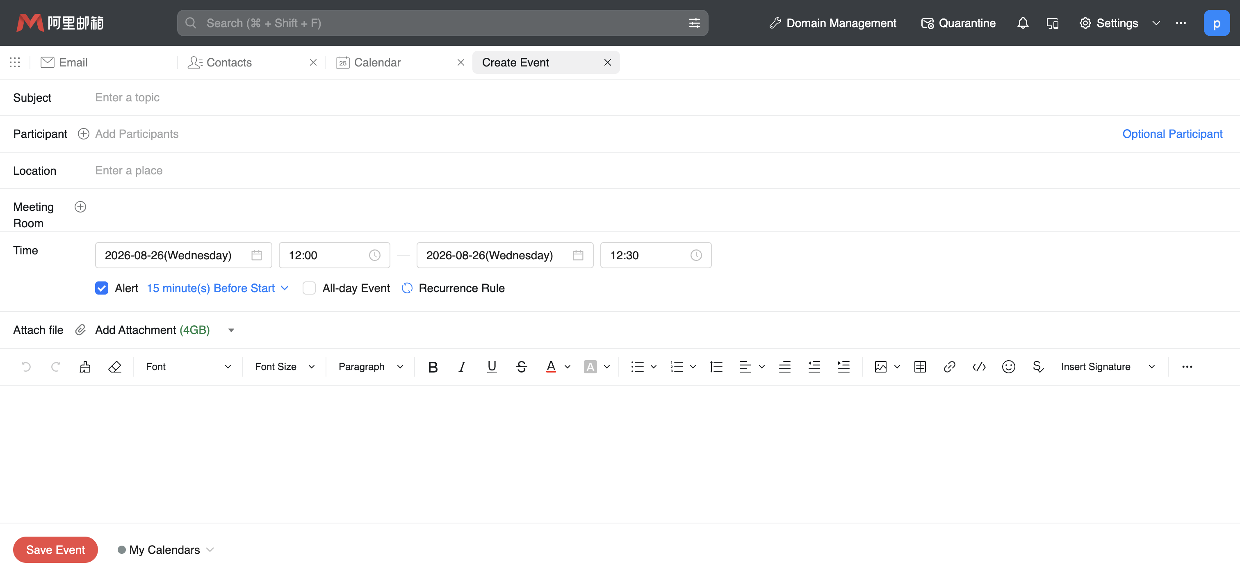
Task: Decrease indent in editor toolbar
Action: (814, 367)
